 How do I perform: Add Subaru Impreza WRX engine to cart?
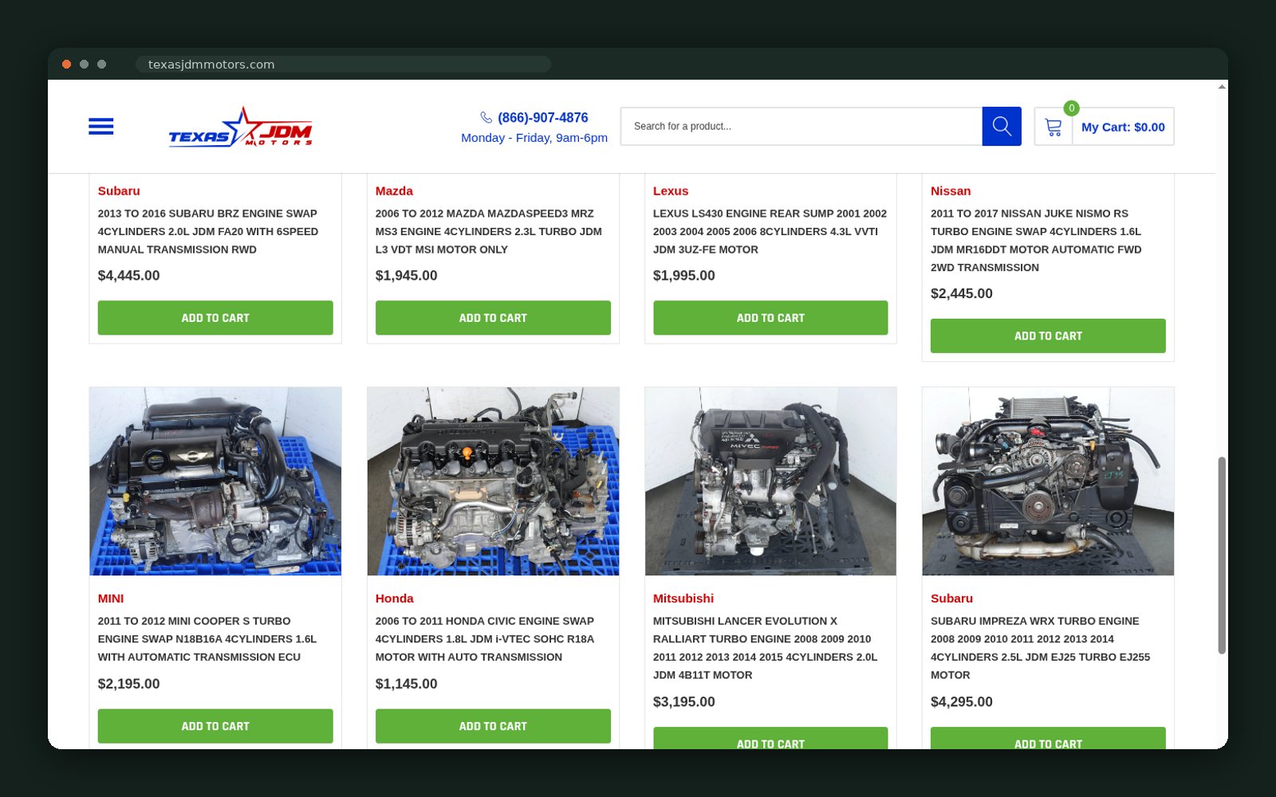1048,739
